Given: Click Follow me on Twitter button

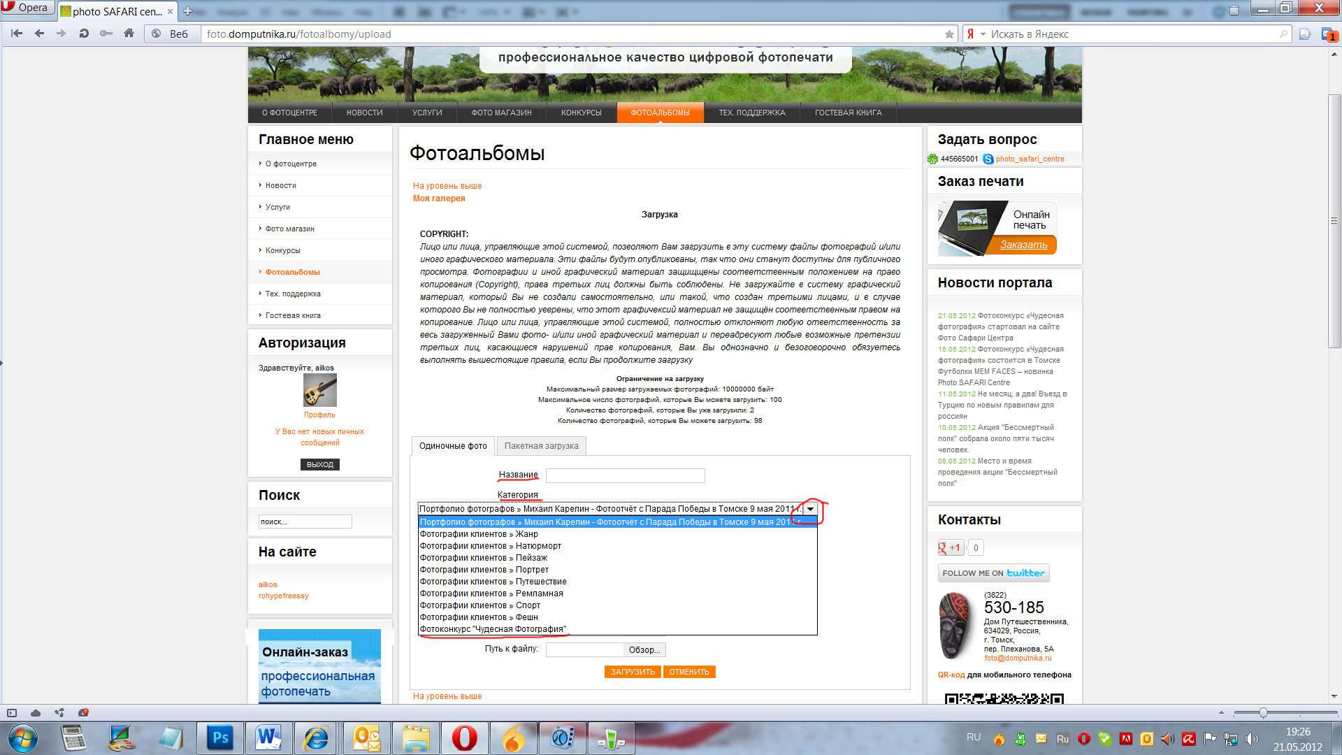Looking at the screenshot, I should pyautogui.click(x=993, y=573).
